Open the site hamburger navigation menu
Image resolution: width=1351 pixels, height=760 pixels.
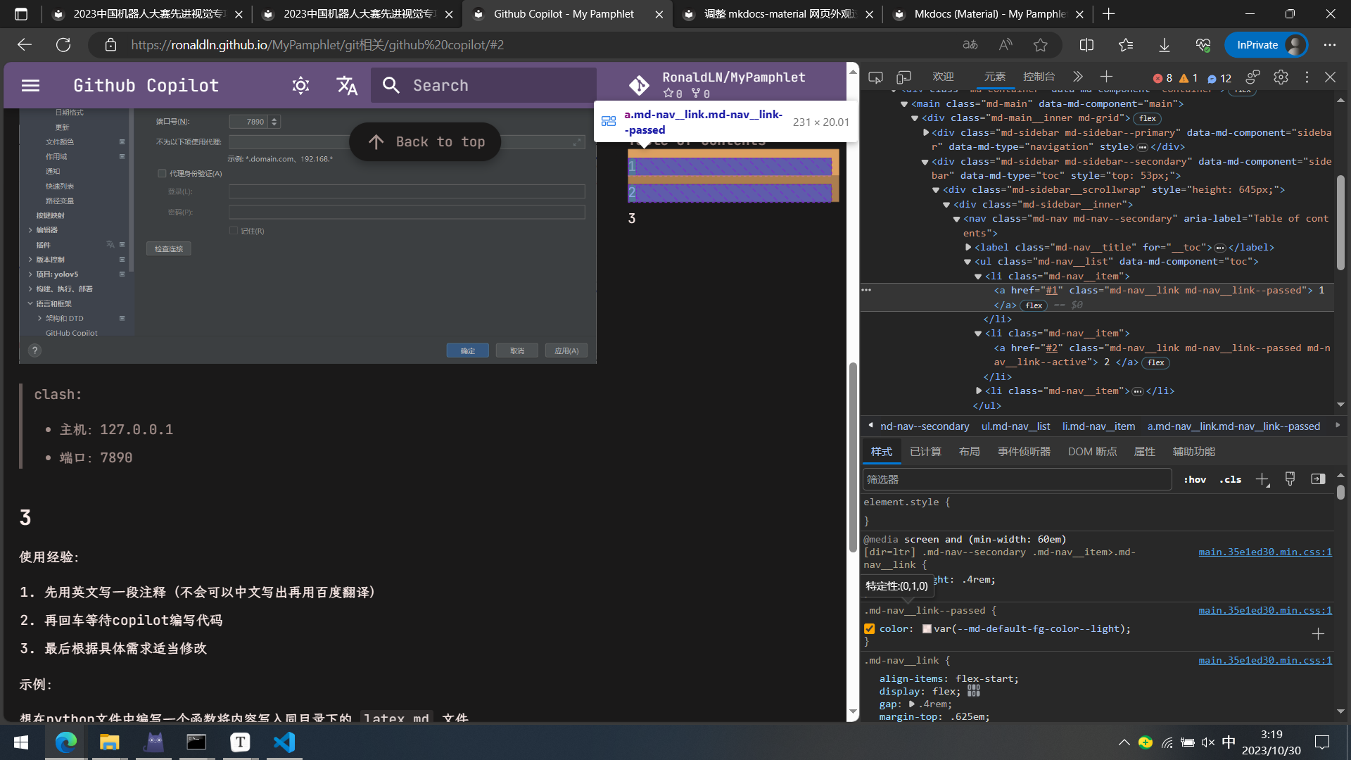click(30, 86)
